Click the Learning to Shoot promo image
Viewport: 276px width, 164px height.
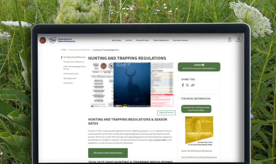click(x=199, y=131)
